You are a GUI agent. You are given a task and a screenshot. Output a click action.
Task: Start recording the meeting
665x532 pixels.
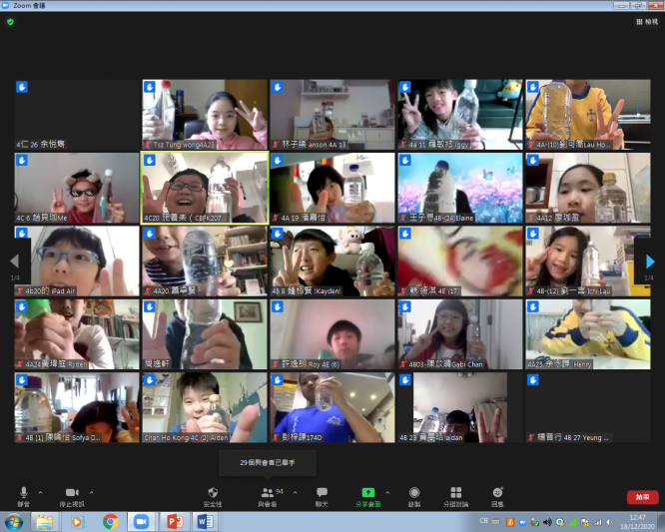pyautogui.click(x=413, y=495)
